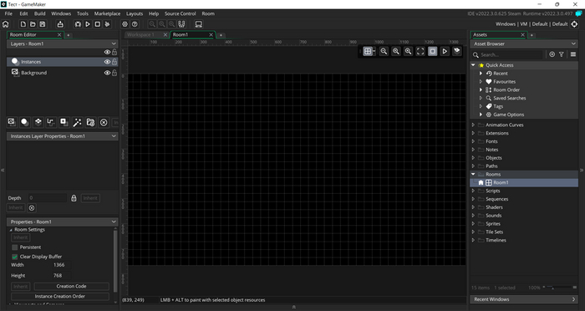Open the help manual icon

[135, 24]
